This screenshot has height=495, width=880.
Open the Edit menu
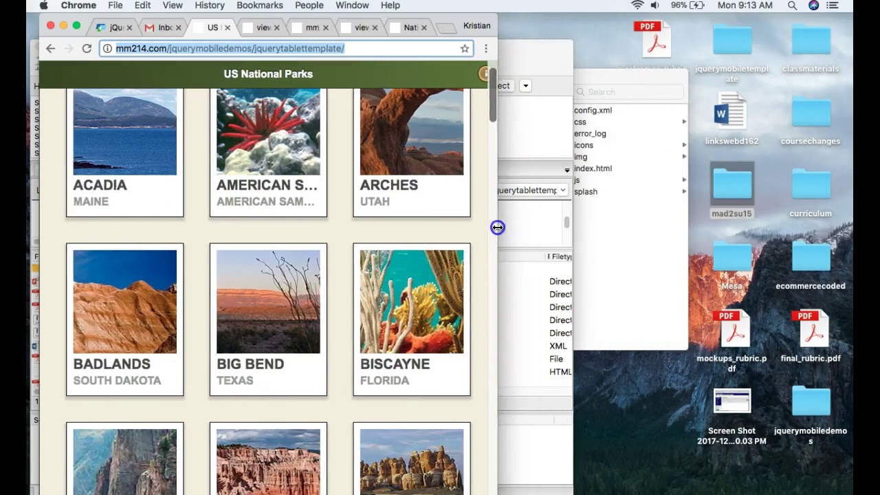pos(142,5)
